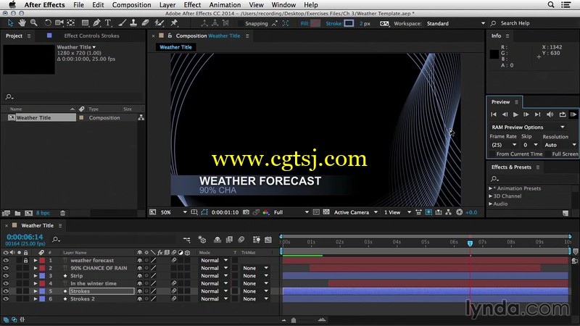Enable the From Current Time checkbox
Viewport: 580px width, 326px height.
[x=492, y=154]
